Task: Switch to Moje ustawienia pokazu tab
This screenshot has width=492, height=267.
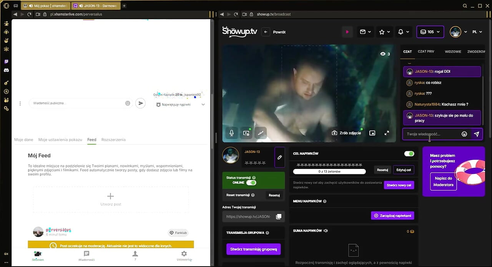Action: (x=60, y=140)
